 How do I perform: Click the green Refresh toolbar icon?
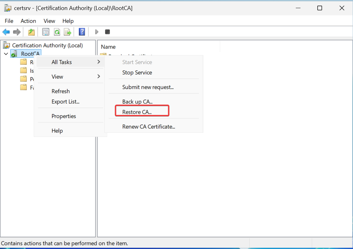point(57,32)
